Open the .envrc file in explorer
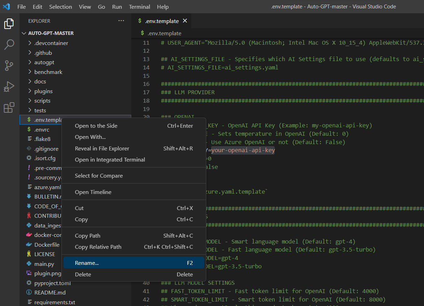The image size is (424, 306). pyautogui.click(x=42, y=129)
